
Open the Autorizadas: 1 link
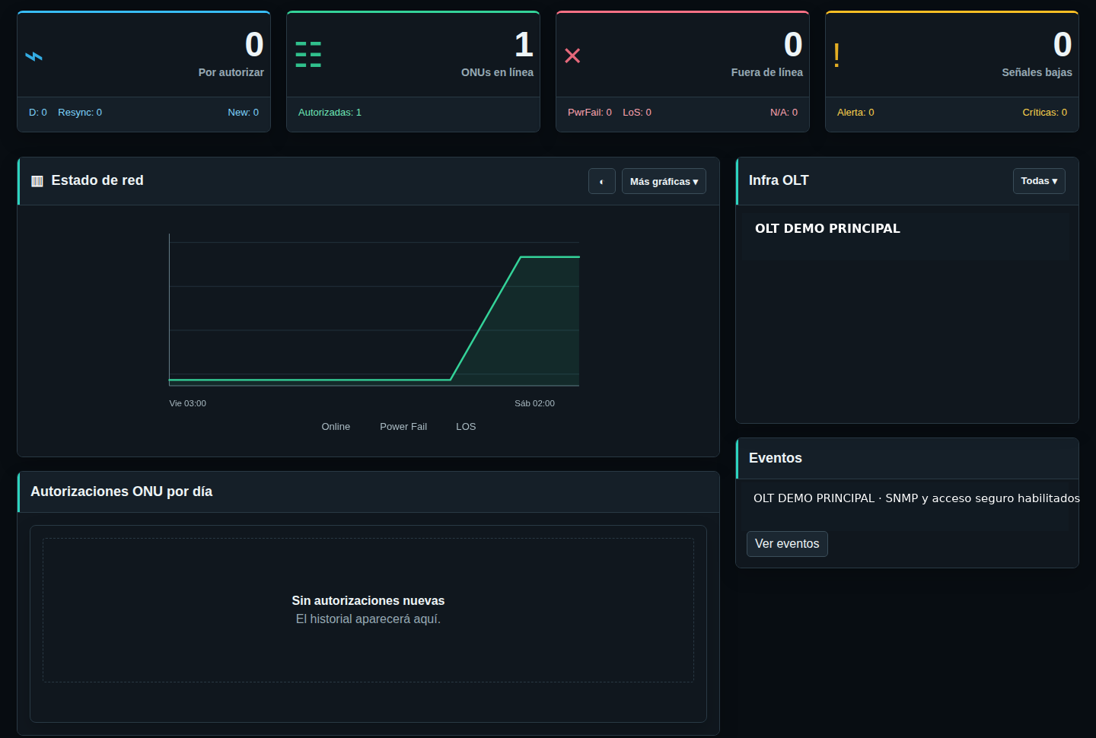click(330, 113)
